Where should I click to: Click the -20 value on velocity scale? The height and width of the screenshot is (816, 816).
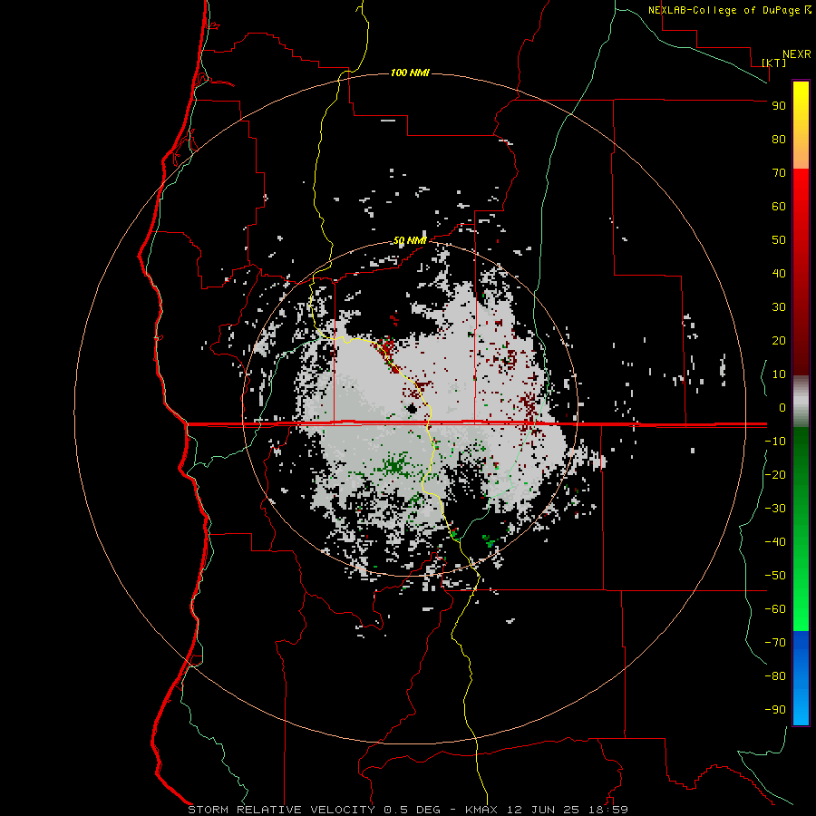(x=775, y=475)
